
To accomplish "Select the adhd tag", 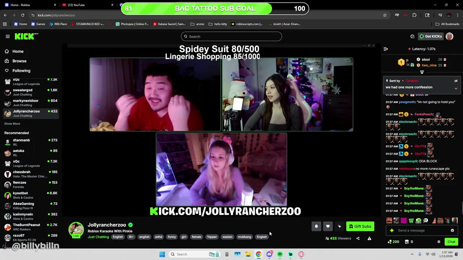I will 158,237.
